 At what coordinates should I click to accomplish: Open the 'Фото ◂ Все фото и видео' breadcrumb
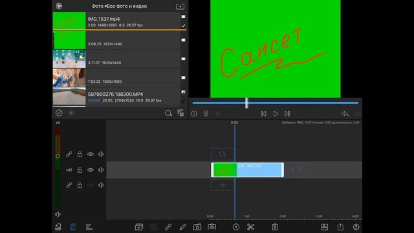coord(119,6)
